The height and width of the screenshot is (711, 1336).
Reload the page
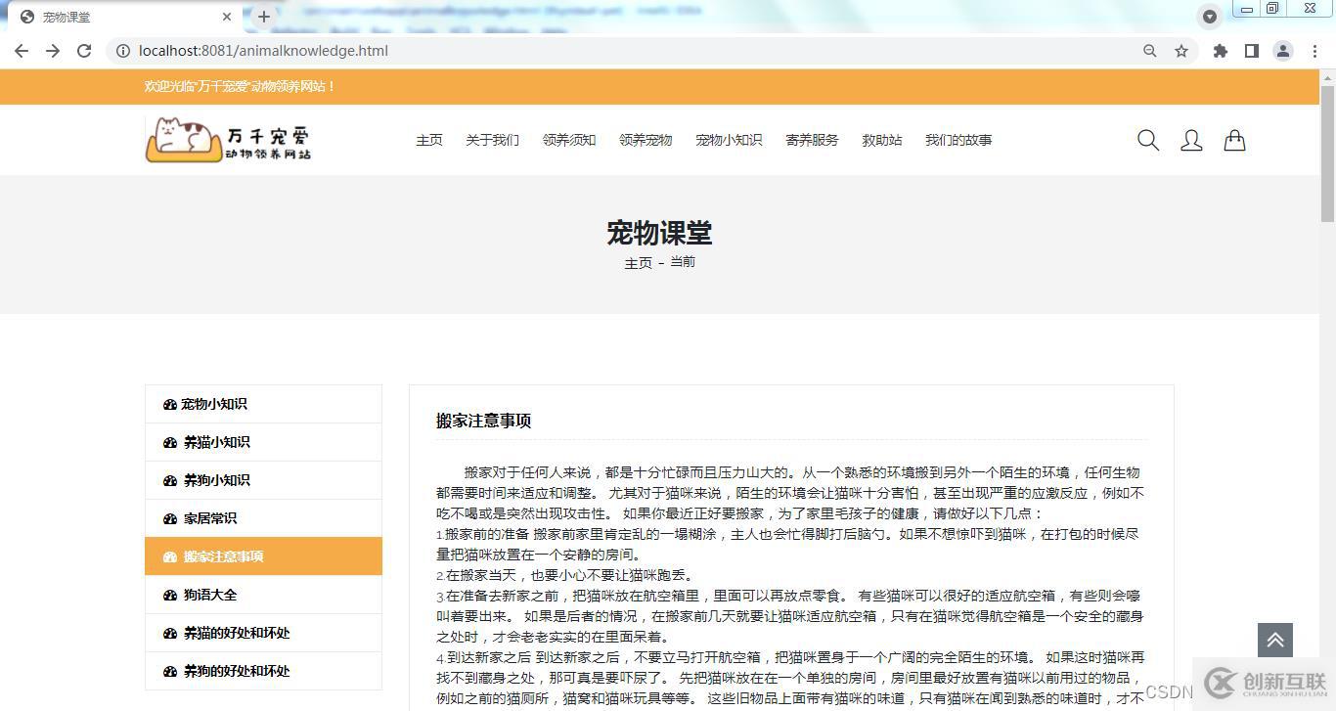coord(84,51)
